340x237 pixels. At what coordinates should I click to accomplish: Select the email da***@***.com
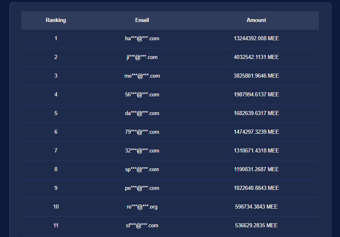pyautogui.click(x=142, y=113)
